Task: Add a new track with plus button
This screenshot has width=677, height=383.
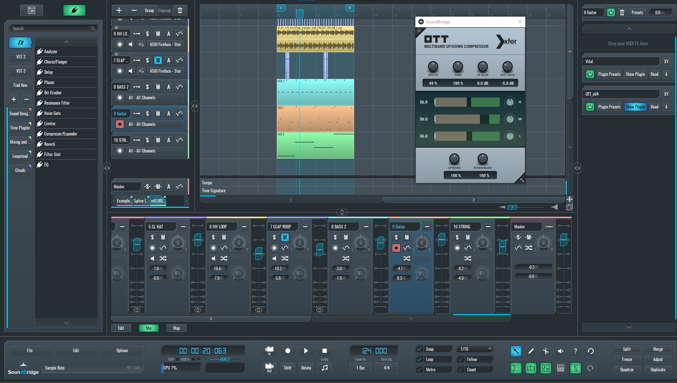Action: coord(119,10)
